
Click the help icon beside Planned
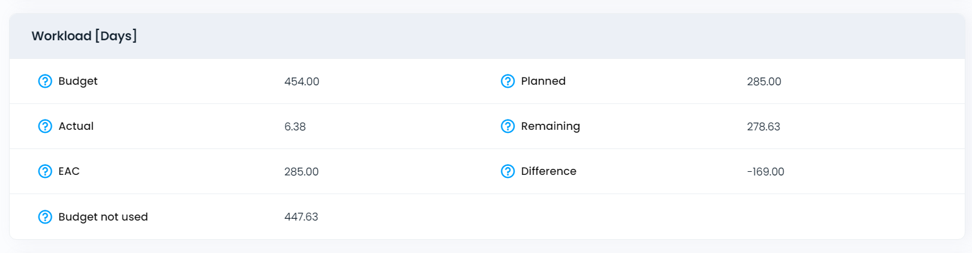[x=508, y=81]
